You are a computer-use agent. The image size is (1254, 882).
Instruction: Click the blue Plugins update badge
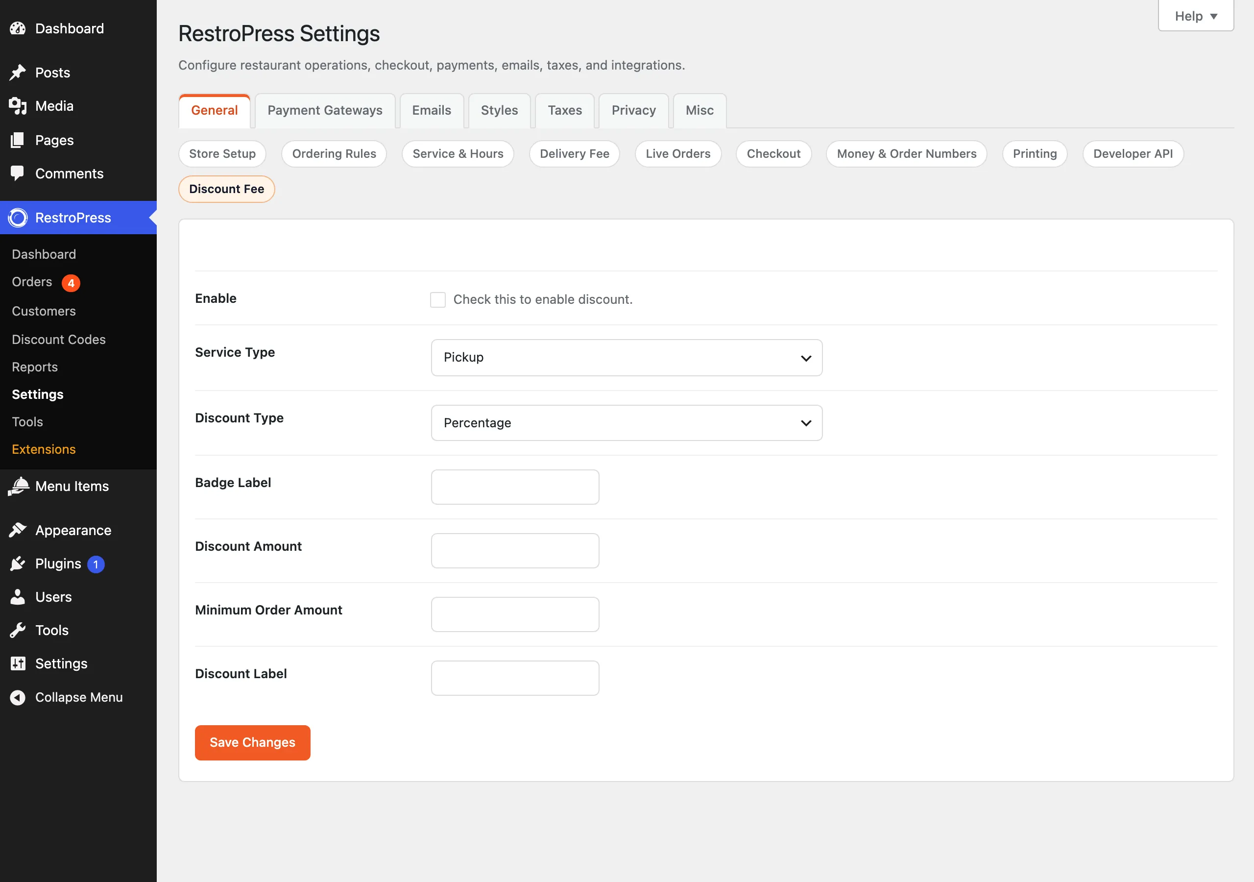[x=96, y=564]
